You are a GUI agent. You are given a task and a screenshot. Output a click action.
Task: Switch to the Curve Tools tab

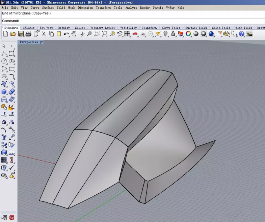[171, 28]
